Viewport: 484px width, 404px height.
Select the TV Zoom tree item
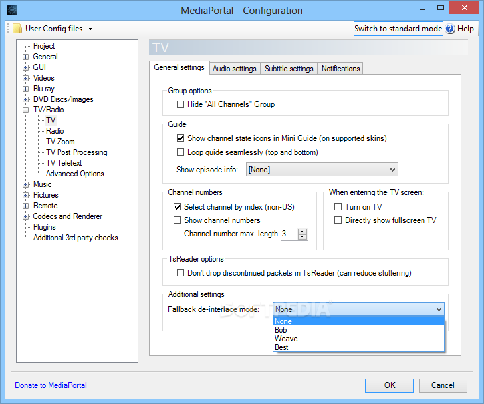(x=60, y=142)
